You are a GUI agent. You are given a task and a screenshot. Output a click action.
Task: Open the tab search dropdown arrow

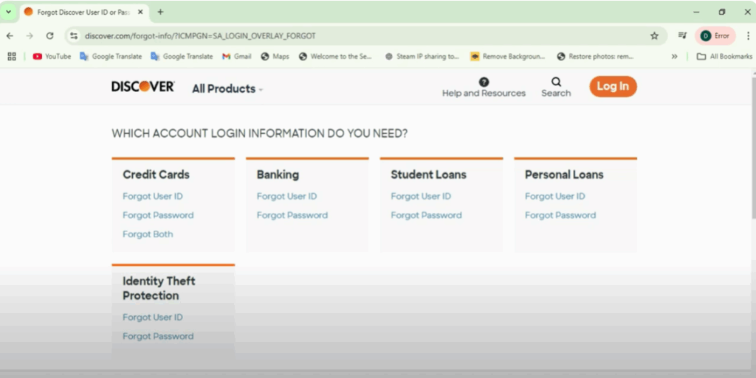pos(8,12)
